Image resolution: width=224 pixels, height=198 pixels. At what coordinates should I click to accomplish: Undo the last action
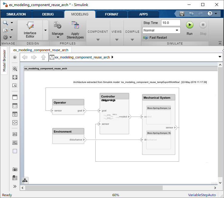coord(191,14)
